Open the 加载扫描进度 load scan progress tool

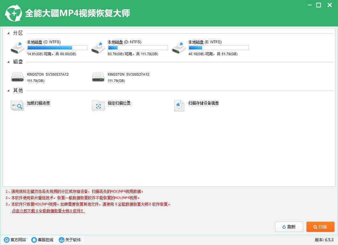pos(17,106)
